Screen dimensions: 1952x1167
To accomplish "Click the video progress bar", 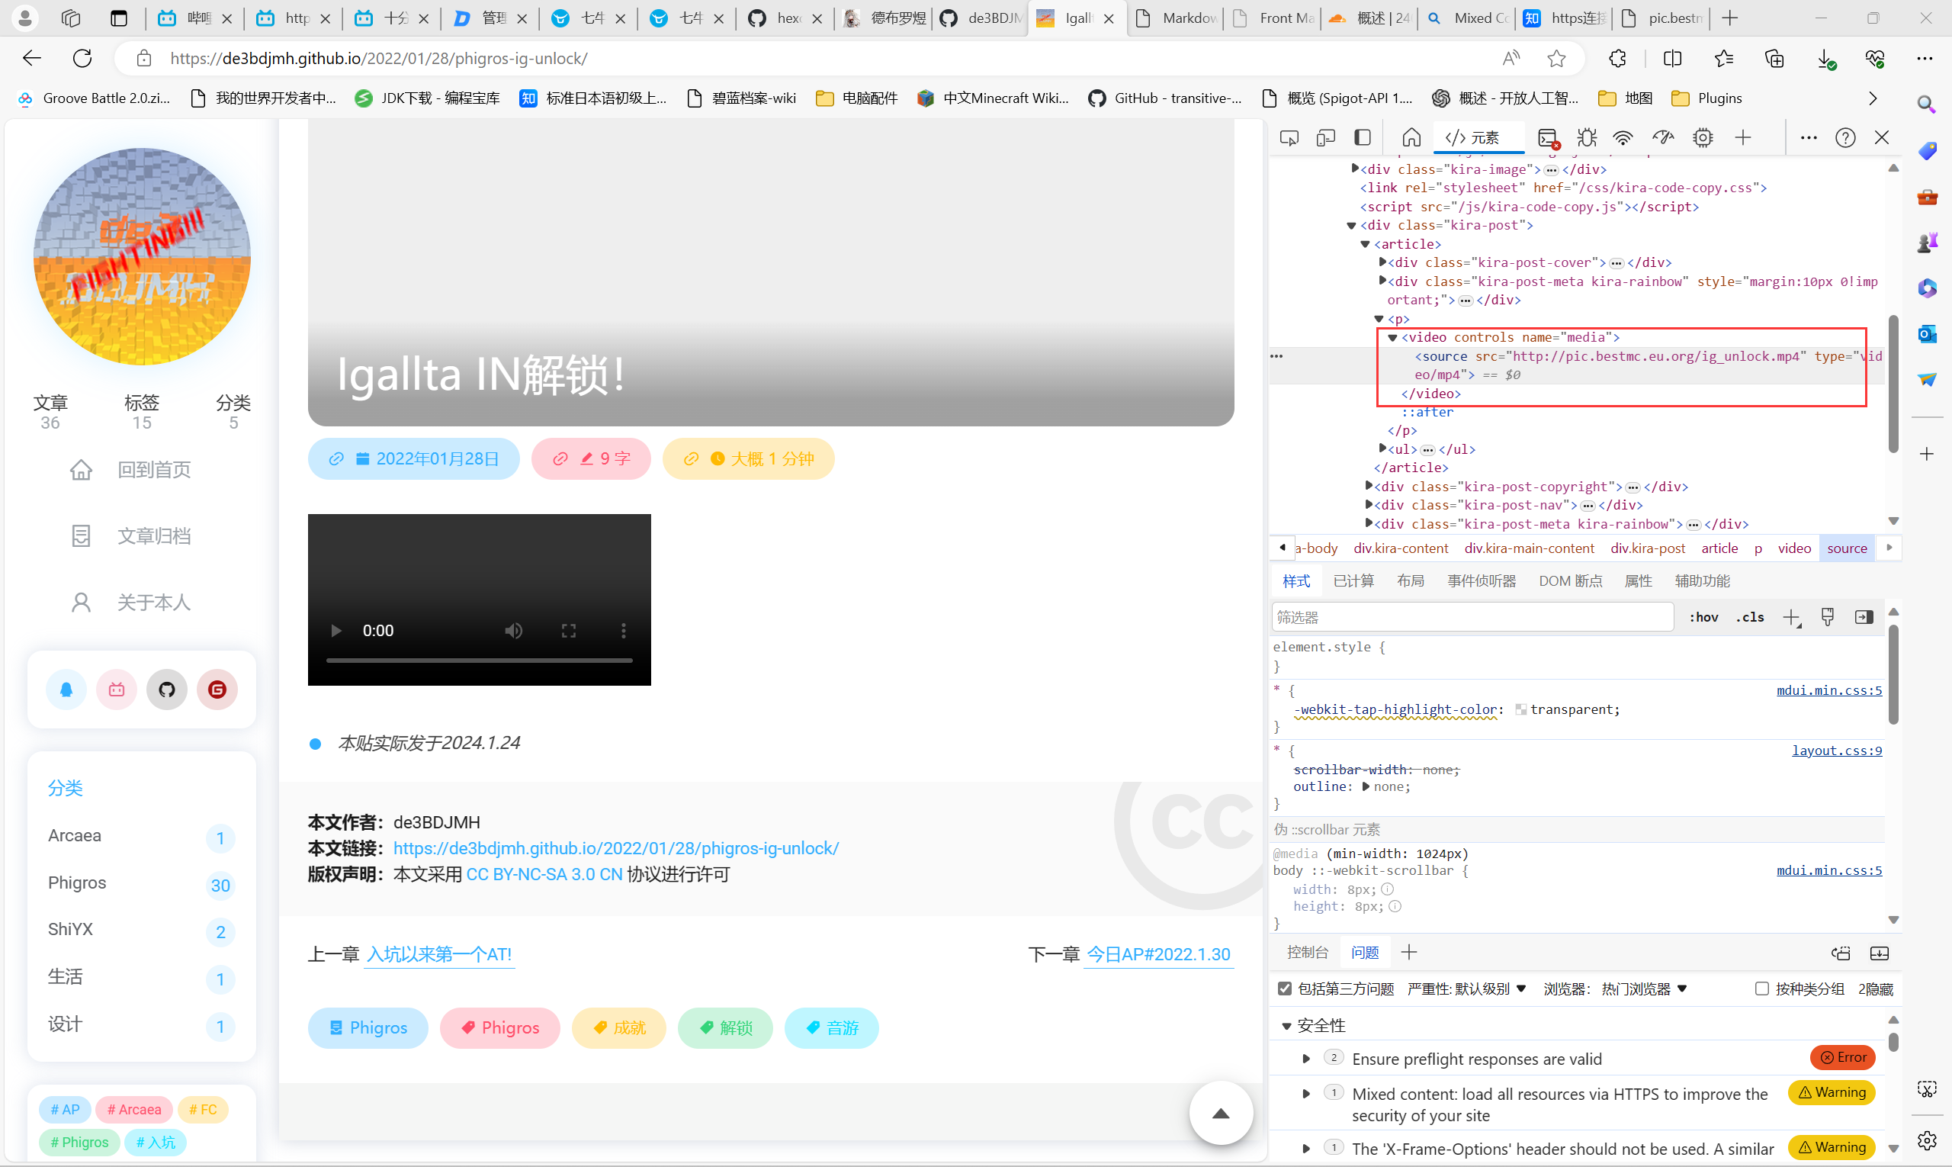I will tap(479, 661).
